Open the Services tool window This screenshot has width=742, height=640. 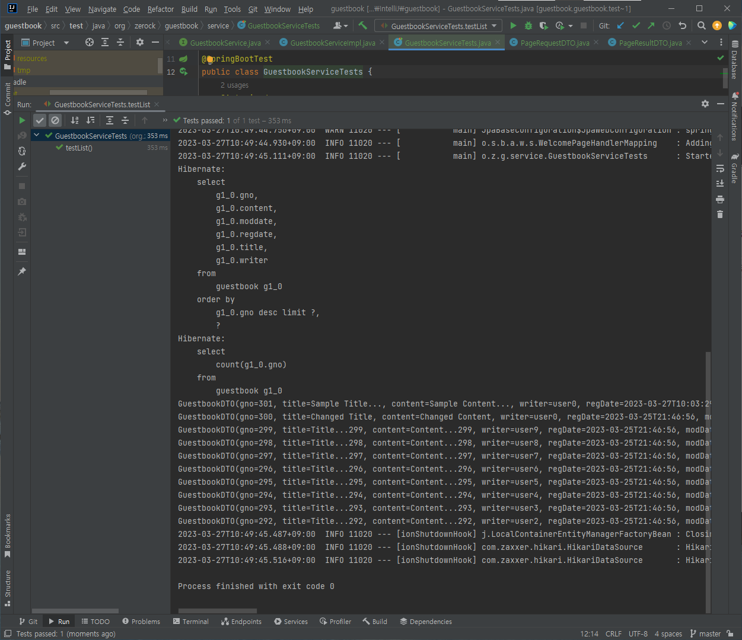click(291, 622)
